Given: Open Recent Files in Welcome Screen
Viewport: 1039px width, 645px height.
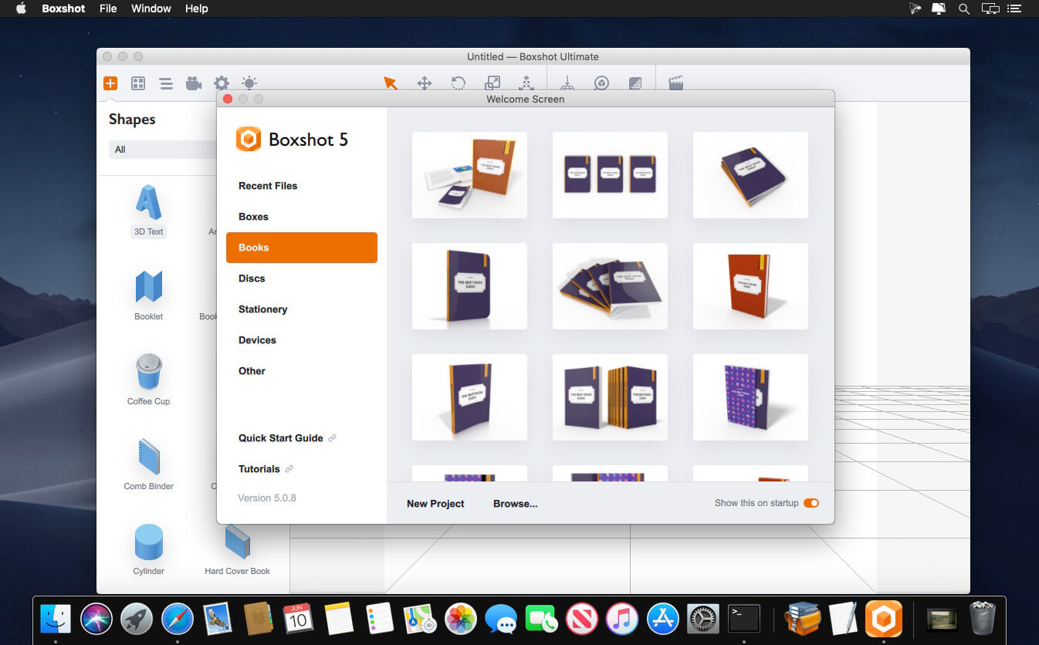Looking at the screenshot, I should coord(268,186).
